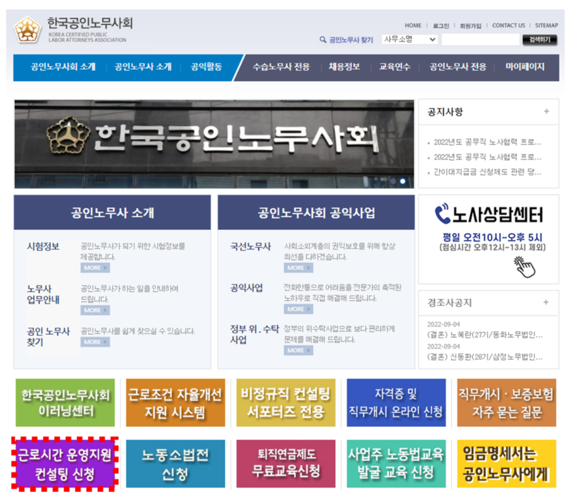Open 교육연수 nav menu
This screenshot has height=501, width=567.
coord(394,67)
